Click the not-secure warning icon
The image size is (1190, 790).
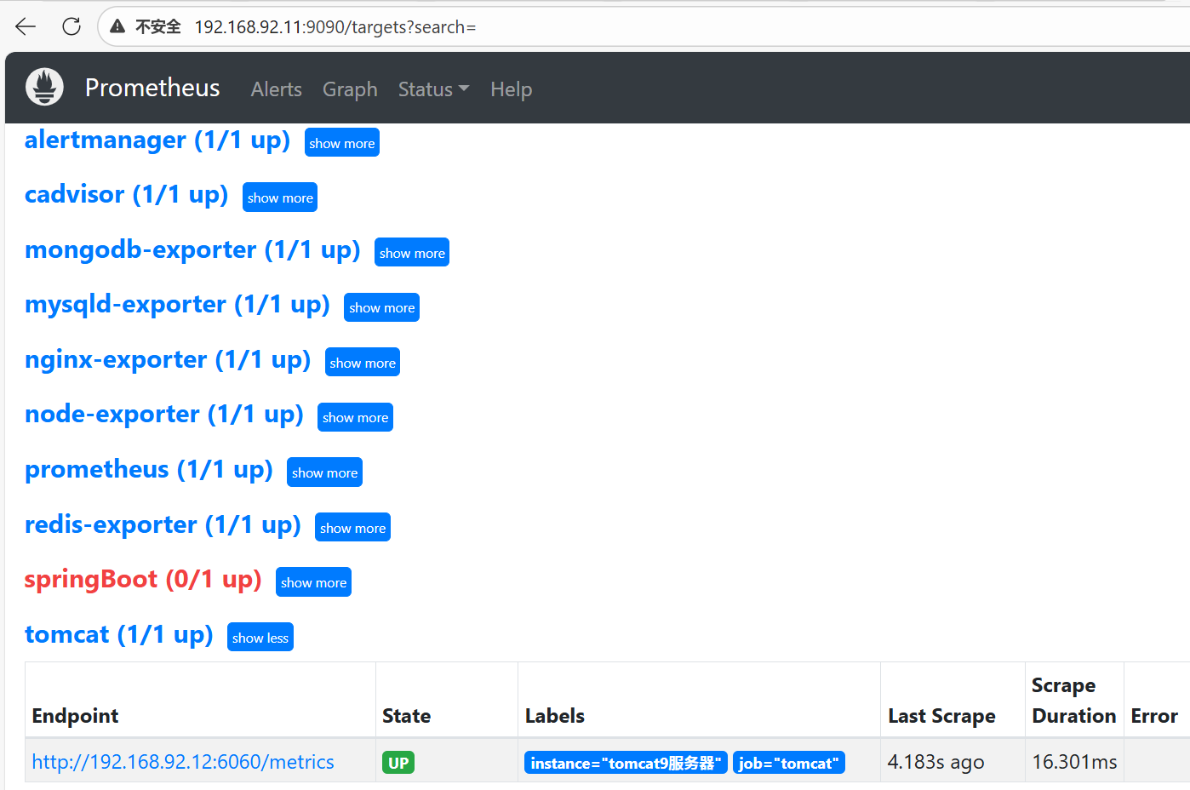point(117,26)
